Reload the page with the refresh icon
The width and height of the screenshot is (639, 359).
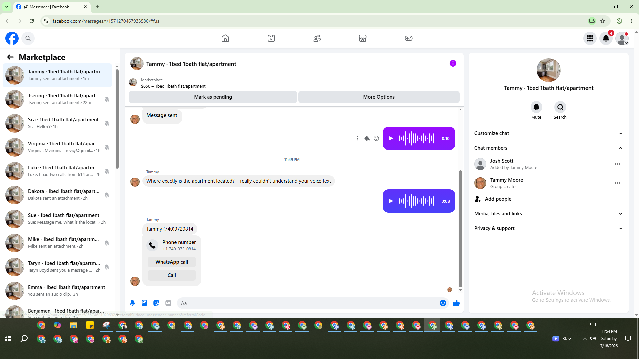32,21
